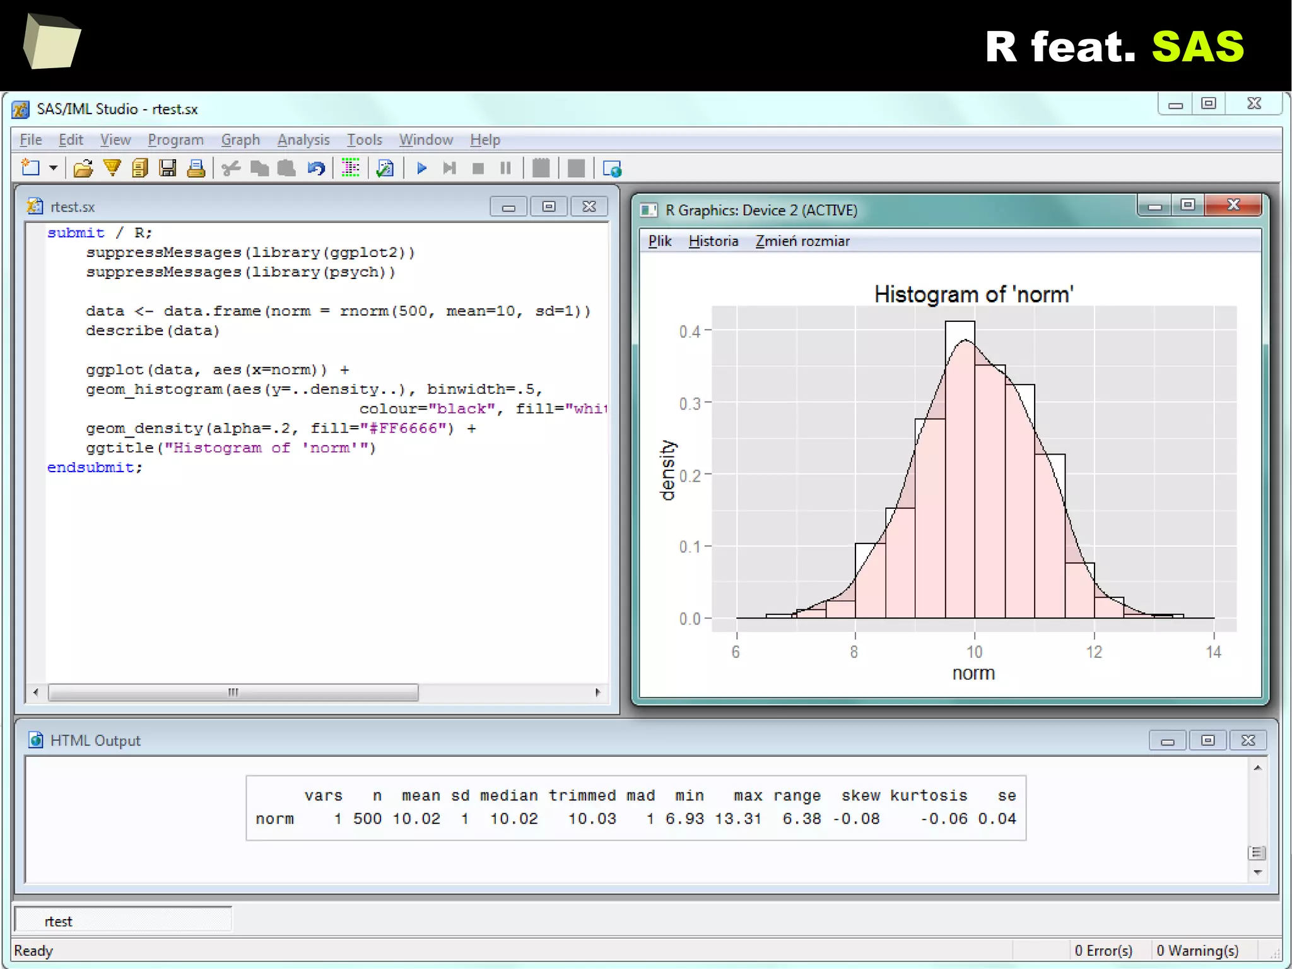Viewport: 1292px width, 969px height.
Task: Click the web output globe icon
Action: pos(611,169)
